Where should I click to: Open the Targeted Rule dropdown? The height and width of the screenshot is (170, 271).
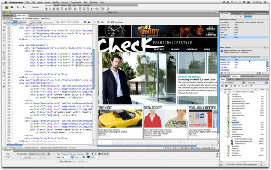pyautogui.click(x=39, y=154)
